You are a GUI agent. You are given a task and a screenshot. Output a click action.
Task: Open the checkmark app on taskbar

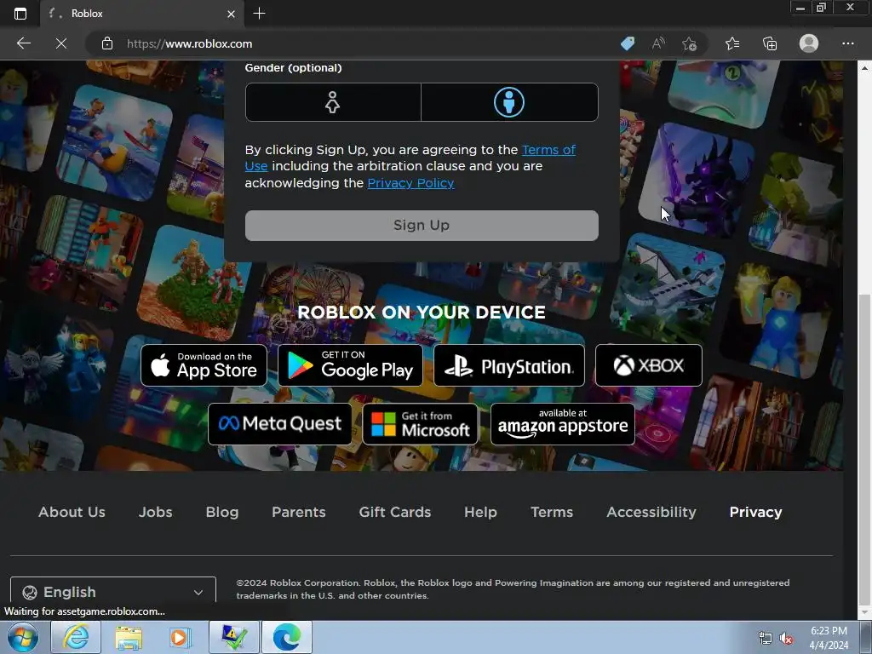234,637
